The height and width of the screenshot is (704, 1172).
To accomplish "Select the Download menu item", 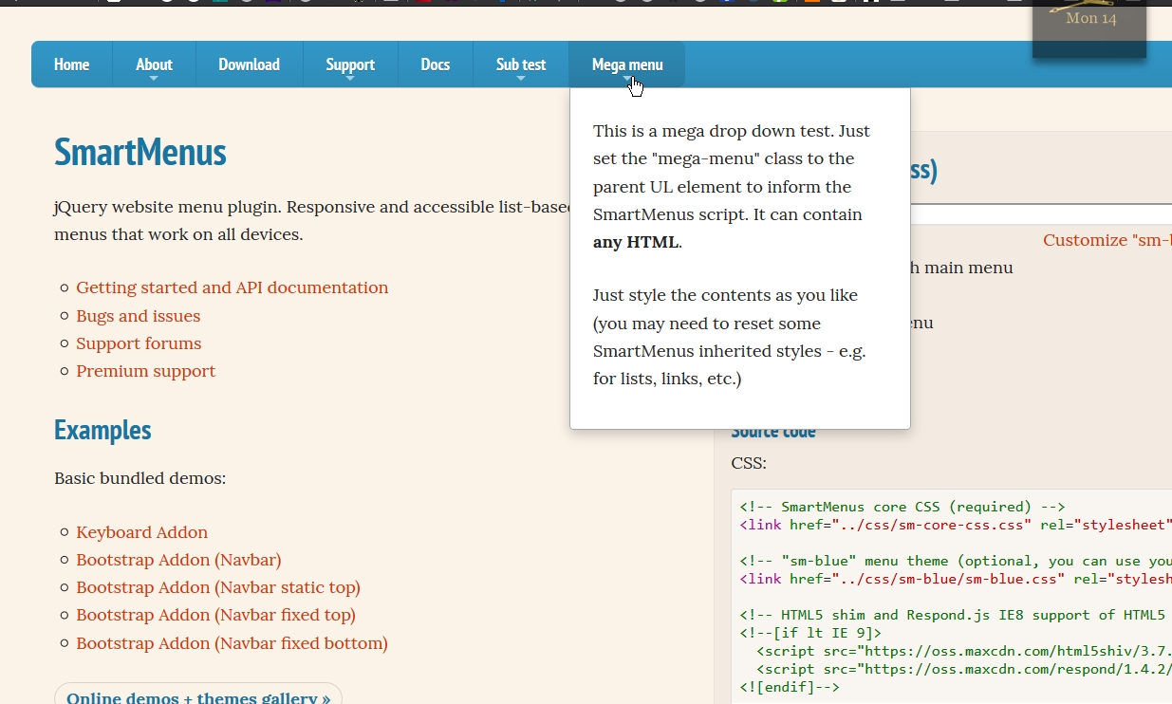I will coord(249,64).
